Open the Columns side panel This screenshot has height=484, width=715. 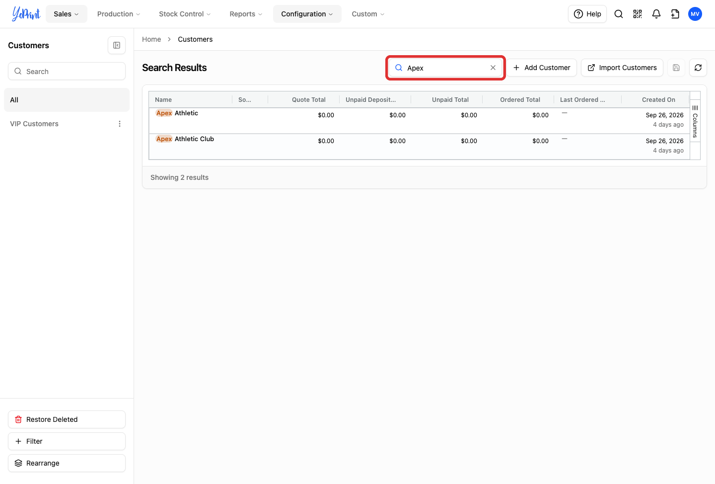[x=695, y=121]
